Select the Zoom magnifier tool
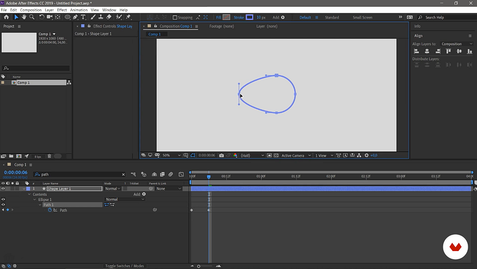477x269 pixels. (31, 17)
